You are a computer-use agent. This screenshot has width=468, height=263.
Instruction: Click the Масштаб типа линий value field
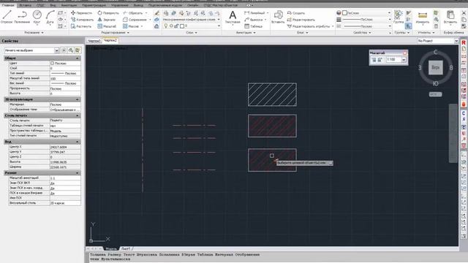pyautogui.click(x=65, y=78)
